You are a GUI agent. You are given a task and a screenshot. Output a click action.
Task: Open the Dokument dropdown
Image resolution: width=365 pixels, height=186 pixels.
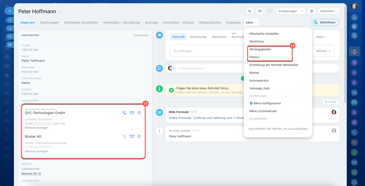point(328,11)
